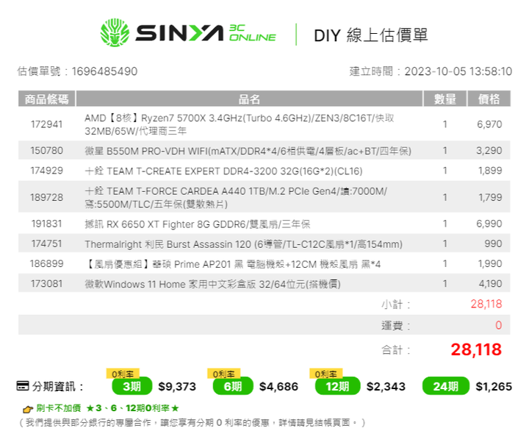529x445 pixels.
Task: Click the gray bank cooperation note in parentheses
Action: tap(192, 423)
